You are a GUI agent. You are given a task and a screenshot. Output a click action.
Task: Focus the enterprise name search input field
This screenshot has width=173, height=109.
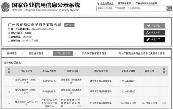(x=131, y=8)
